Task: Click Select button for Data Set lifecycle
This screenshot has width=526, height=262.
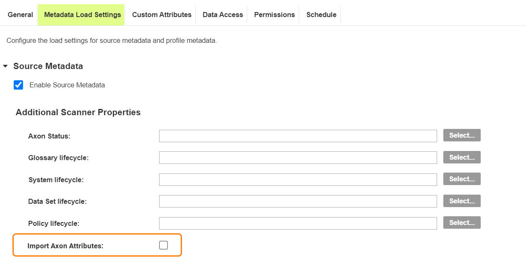Action: (462, 201)
